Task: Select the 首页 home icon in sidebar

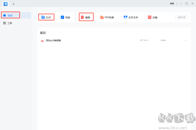Action: [x=5, y=15]
